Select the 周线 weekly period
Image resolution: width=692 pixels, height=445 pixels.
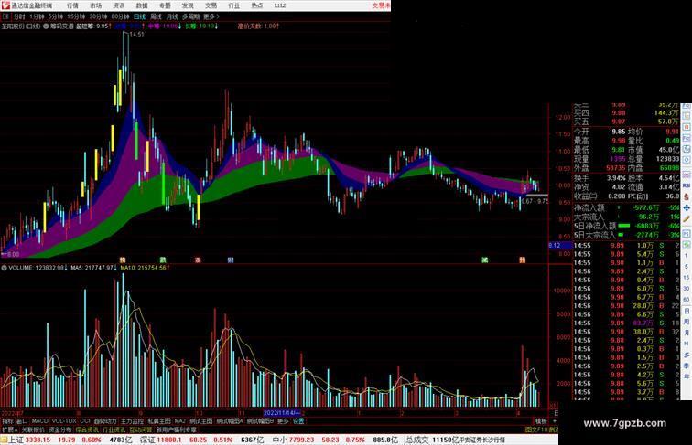click(x=156, y=16)
